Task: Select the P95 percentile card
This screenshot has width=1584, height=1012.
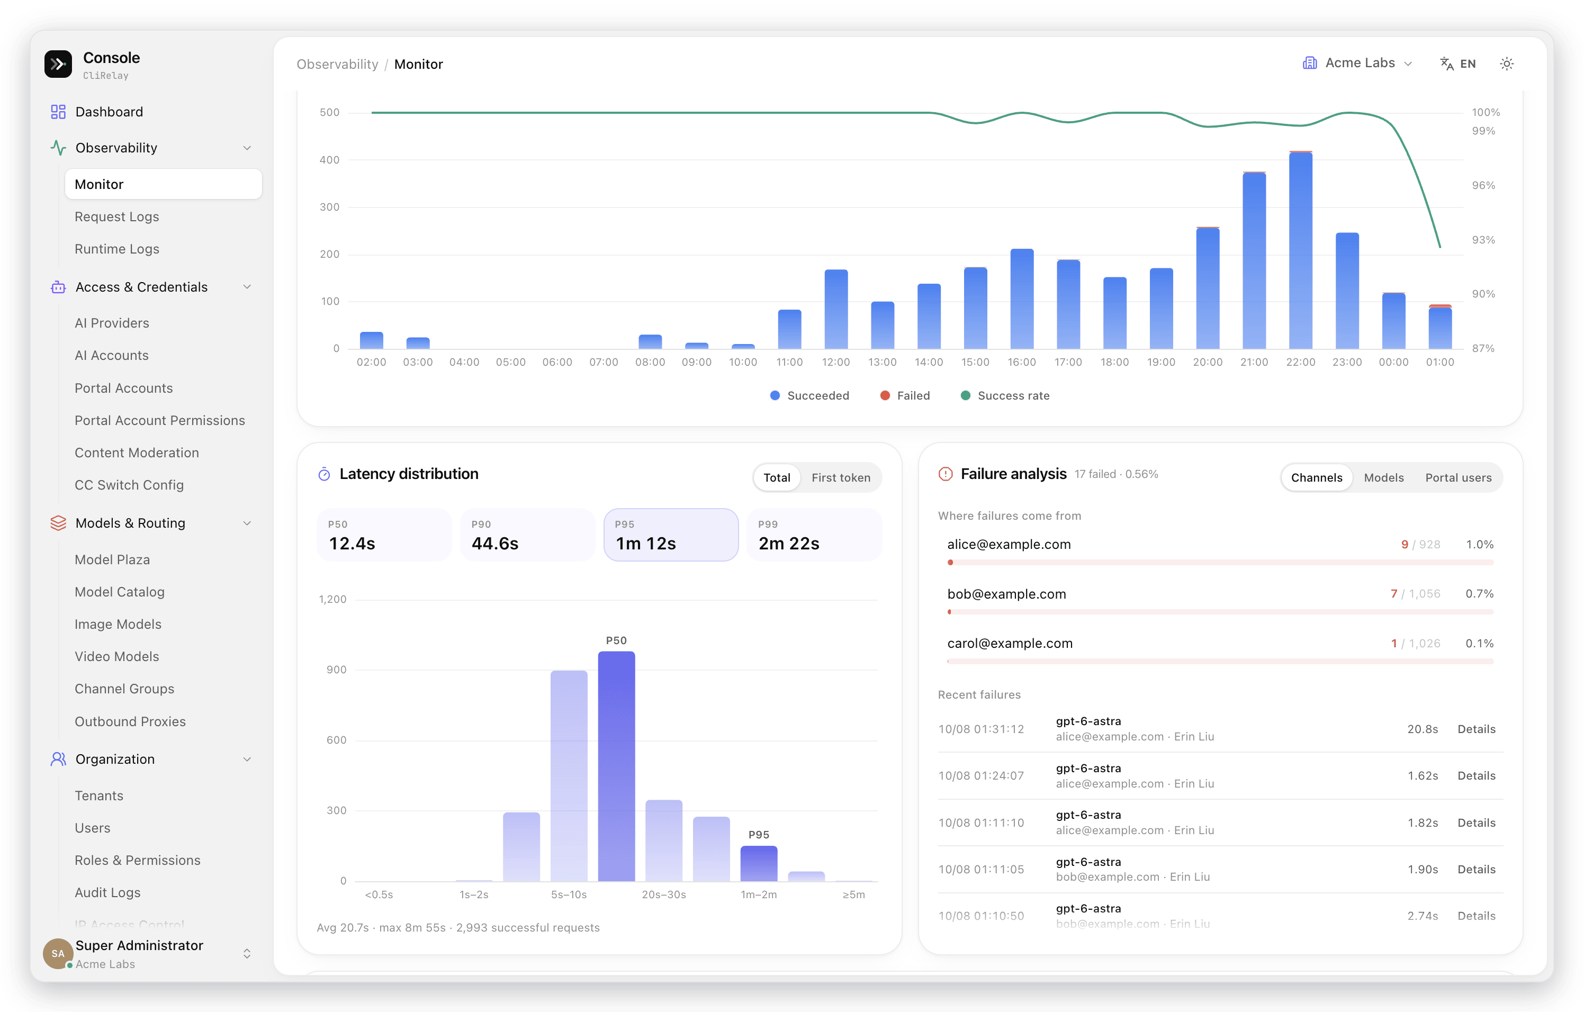Action: coord(671,535)
